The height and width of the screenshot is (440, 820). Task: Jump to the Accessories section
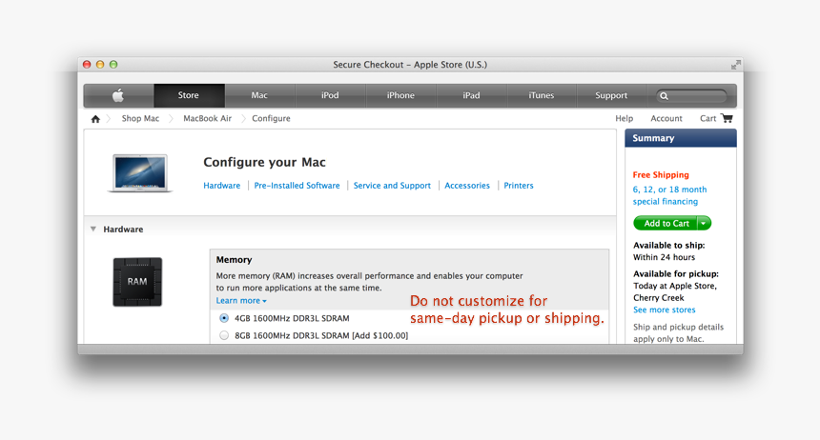click(x=467, y=186)
